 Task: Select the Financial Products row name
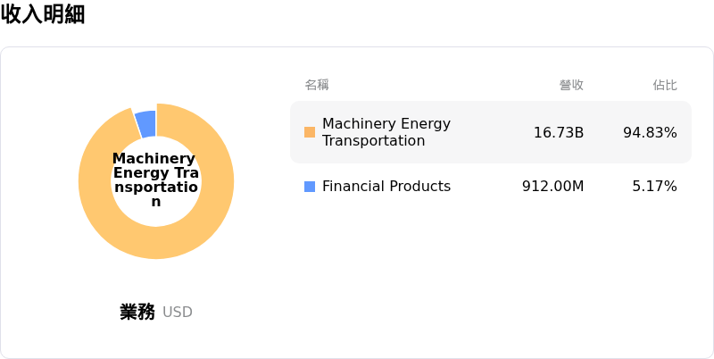386,187
